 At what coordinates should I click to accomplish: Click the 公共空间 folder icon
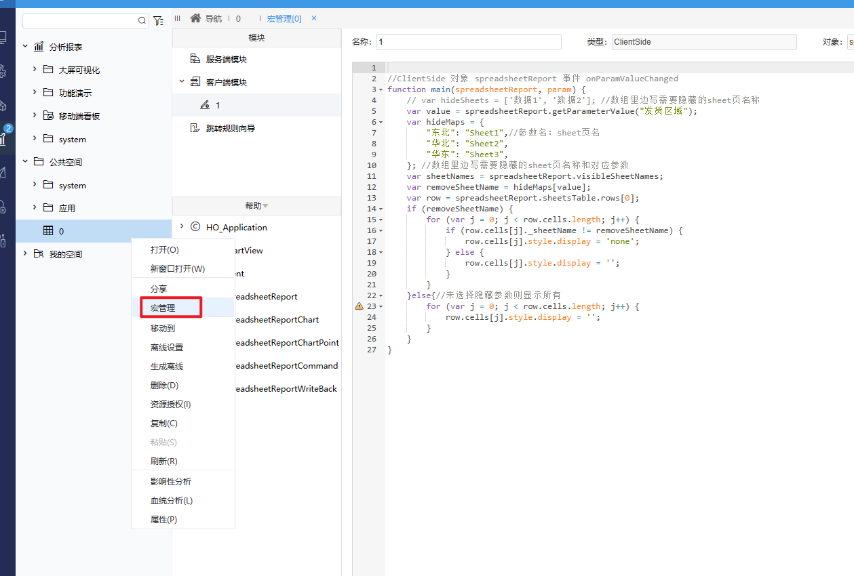pyautogui.click(x=39, y=162)
